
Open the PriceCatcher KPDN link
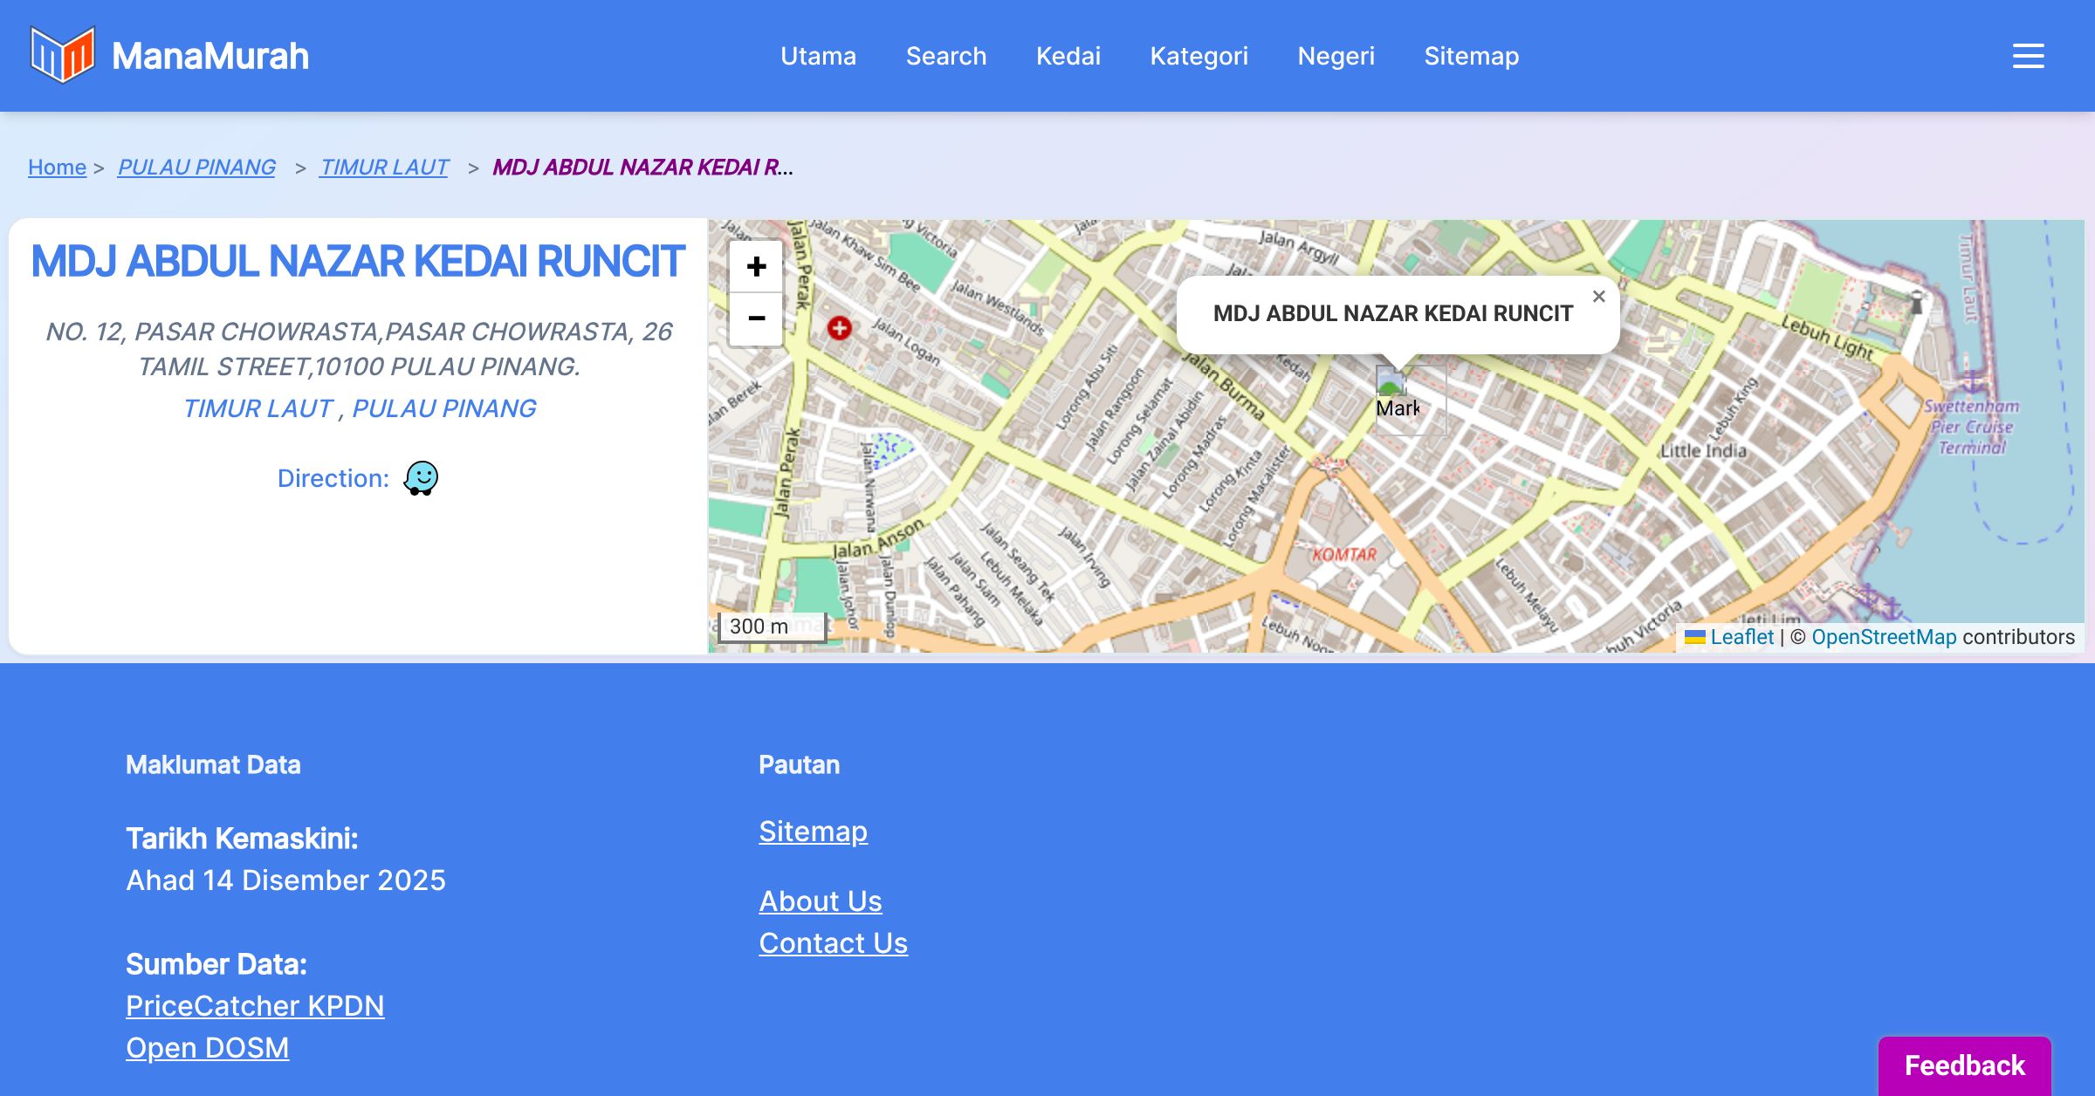click(x=255, y=1005)
